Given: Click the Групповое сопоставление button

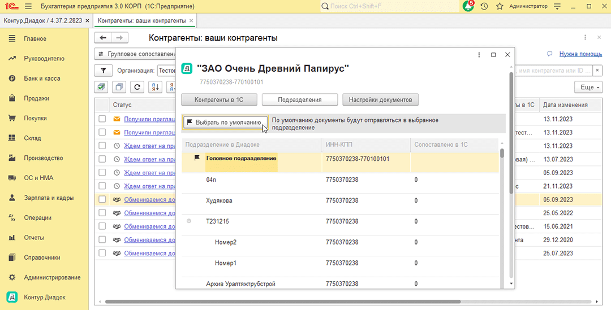Looking at the screenshot, I should coord(135,54).
